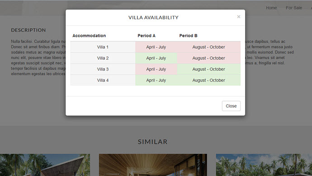Image resolution: width=312 pixels, height=176 pixels.
Task: Select Villa 1 August - October cell
Action: click(x=209, y=47)
